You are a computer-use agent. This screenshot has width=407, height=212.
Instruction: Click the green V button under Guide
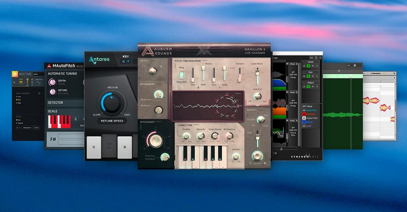click(308, 66)
